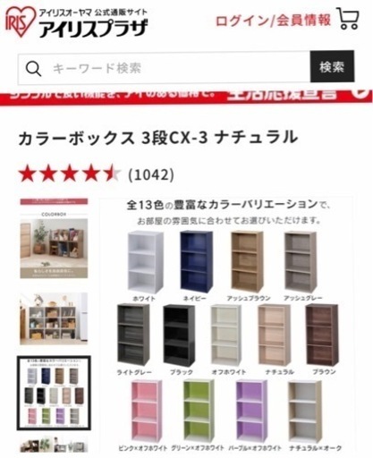The image size is (373, 458).
Task: Click the star rating icons
Action: [x=69, y=174]
